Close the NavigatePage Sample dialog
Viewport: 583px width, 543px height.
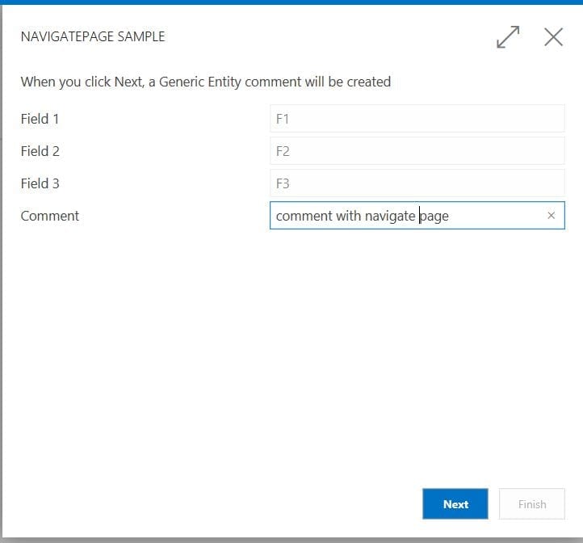[553, 37]
